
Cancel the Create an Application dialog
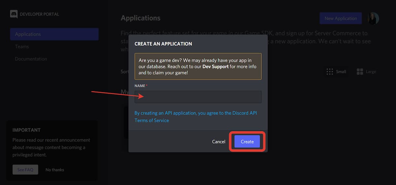(218, 142)
